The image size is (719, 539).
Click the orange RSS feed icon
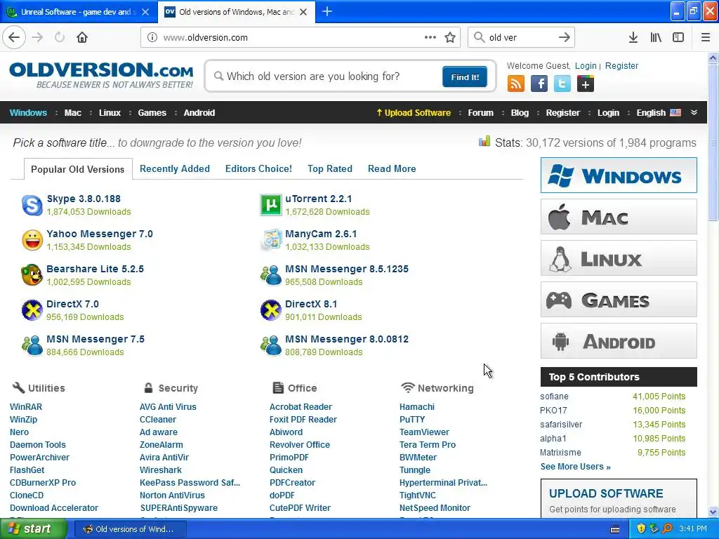(516, 84)
